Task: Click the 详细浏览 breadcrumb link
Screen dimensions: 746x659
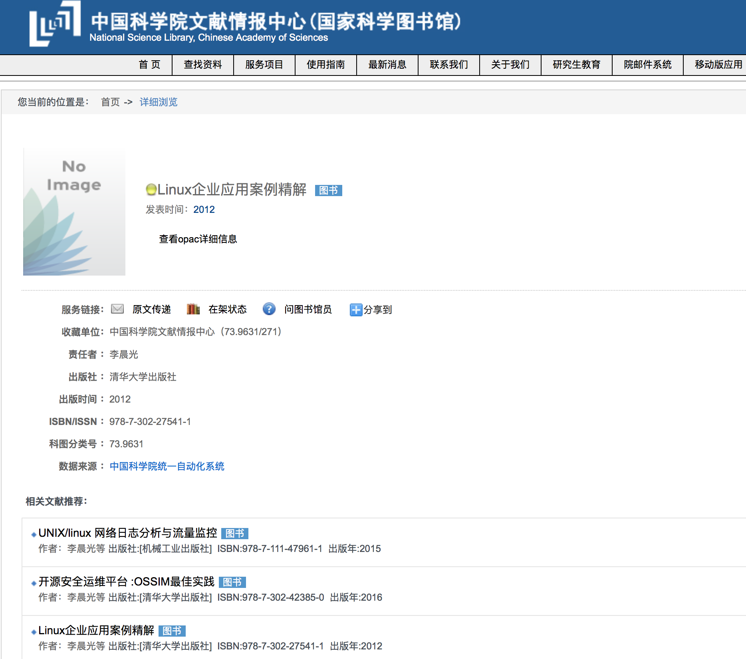Action: 159,102
